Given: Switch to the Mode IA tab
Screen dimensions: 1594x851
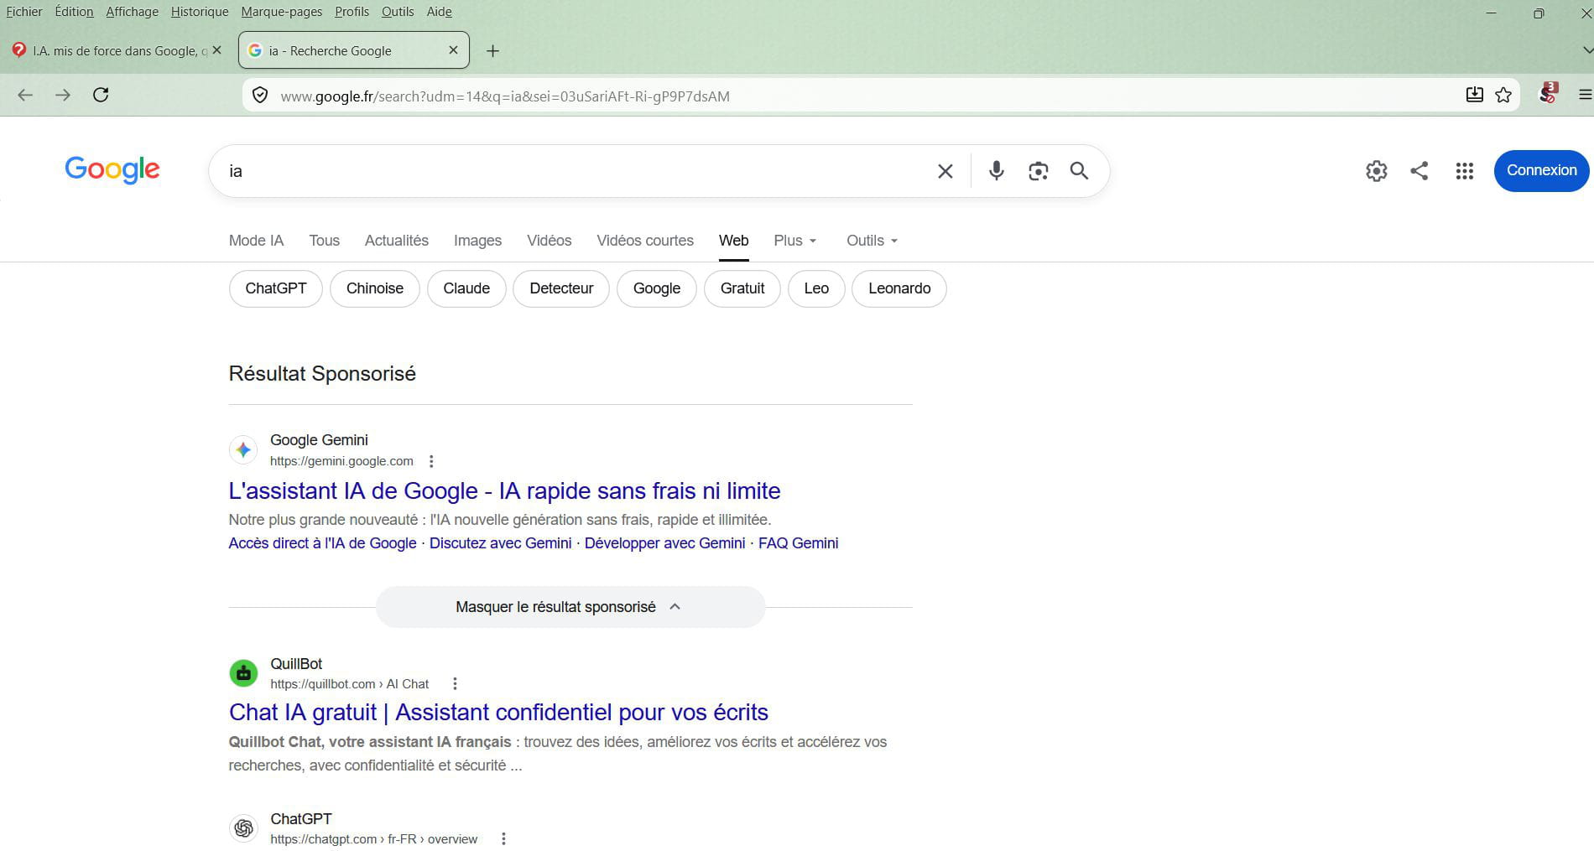Looking at the screenshot, I should [x=256, y=241].
